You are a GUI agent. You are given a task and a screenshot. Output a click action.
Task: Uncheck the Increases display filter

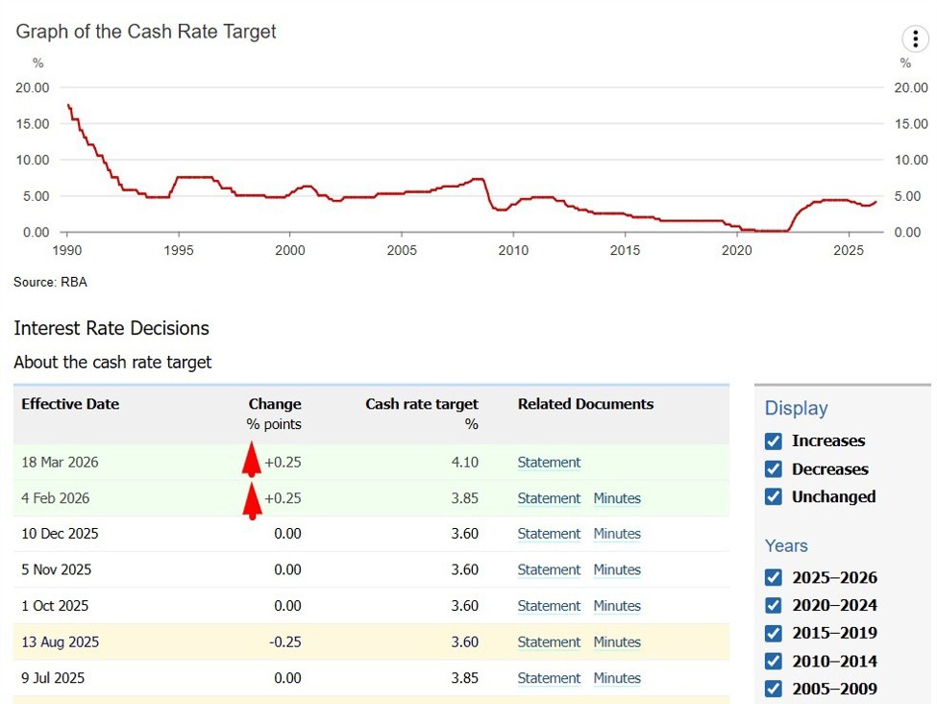[774, 441]
